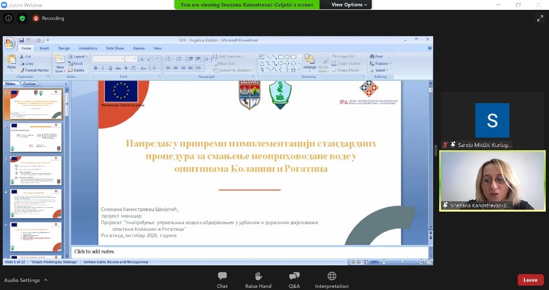Click the green encryption shield icon
Image resolution: width=549 pixels, height=290 pixels.
point(22,18)
